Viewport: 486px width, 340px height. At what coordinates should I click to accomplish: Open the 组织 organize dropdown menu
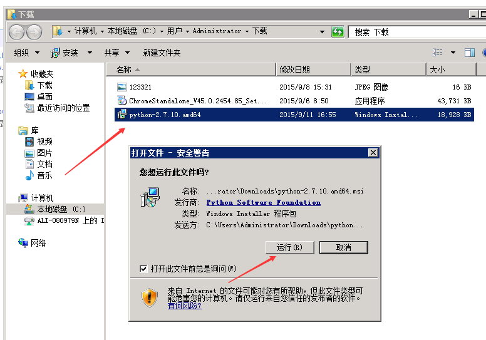point(26,53)
